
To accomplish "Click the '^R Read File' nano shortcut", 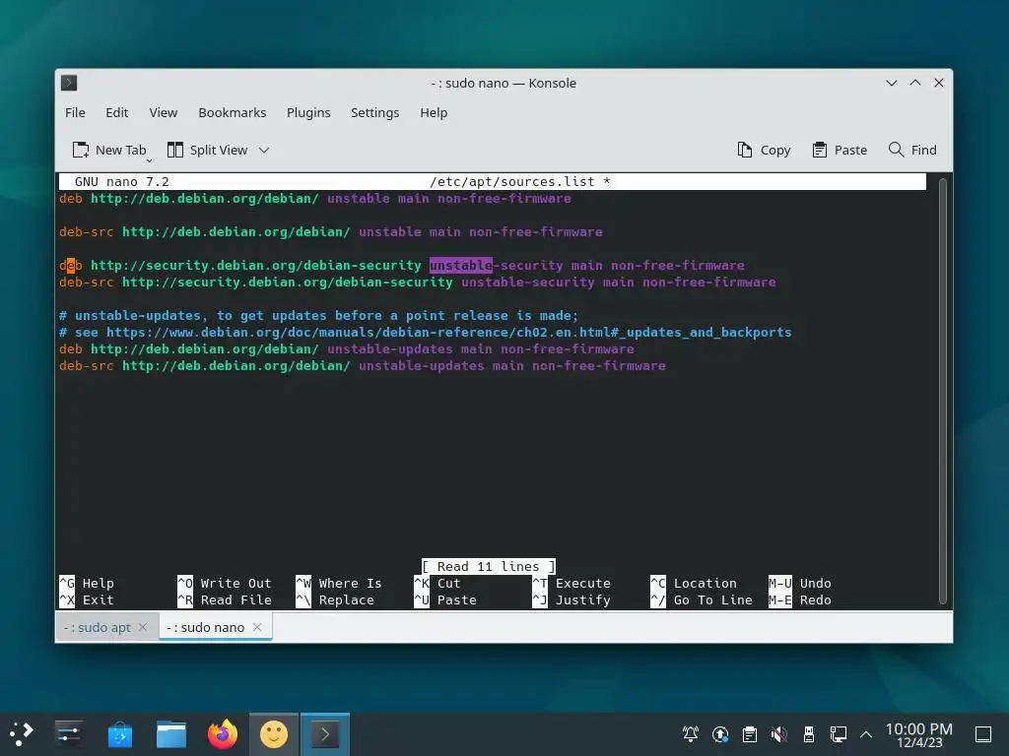I will [x=225, y=599].
